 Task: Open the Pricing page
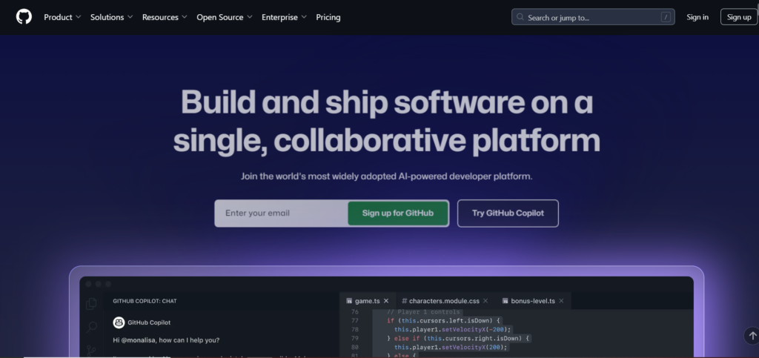click(x=328, y=17)
